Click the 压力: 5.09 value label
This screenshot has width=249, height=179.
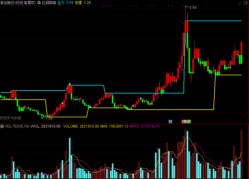pos(65,3)
